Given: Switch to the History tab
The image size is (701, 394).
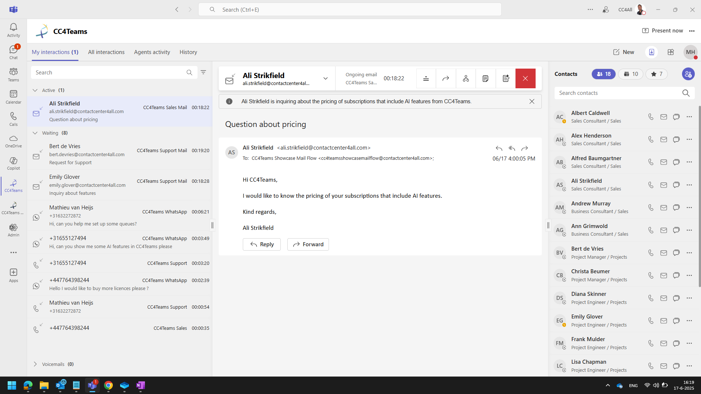Looking at the screenshot, I should tap(188, 52).
